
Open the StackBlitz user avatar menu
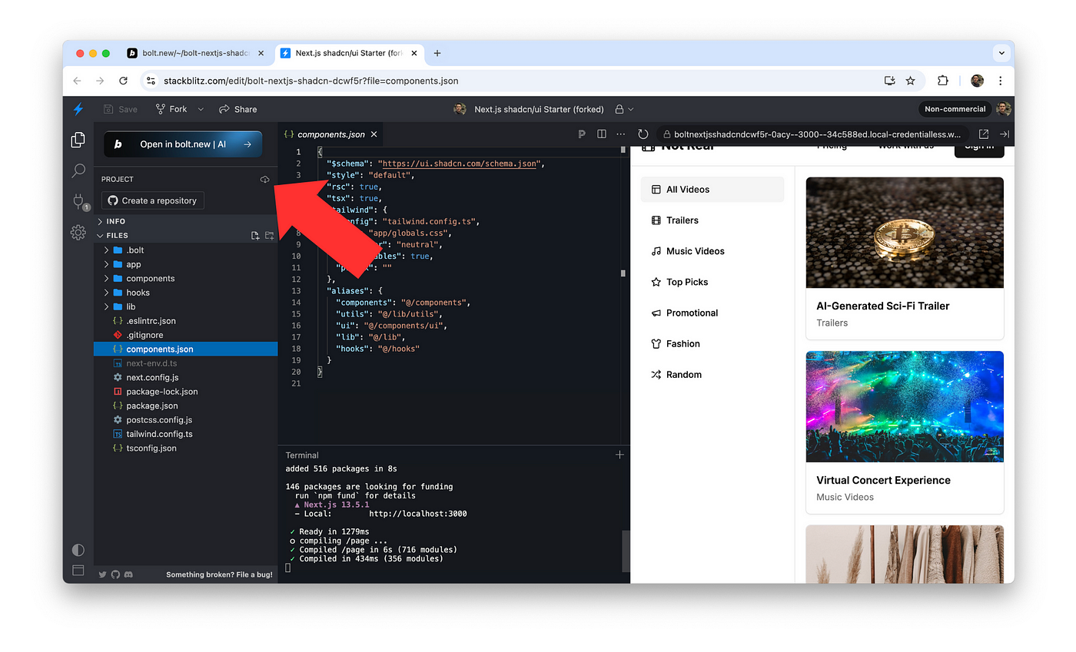[x=1003, y=109]
